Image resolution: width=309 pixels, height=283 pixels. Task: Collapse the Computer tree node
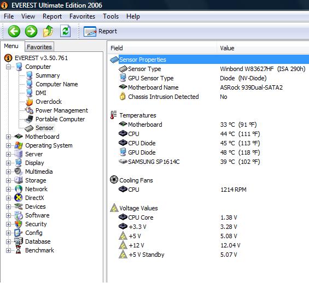[8, 67]
